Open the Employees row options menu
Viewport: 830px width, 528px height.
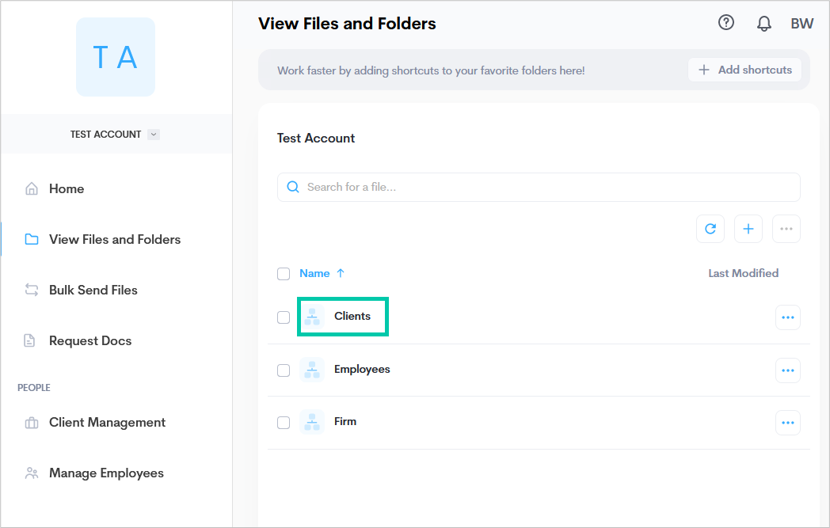[x=788, y=370]
